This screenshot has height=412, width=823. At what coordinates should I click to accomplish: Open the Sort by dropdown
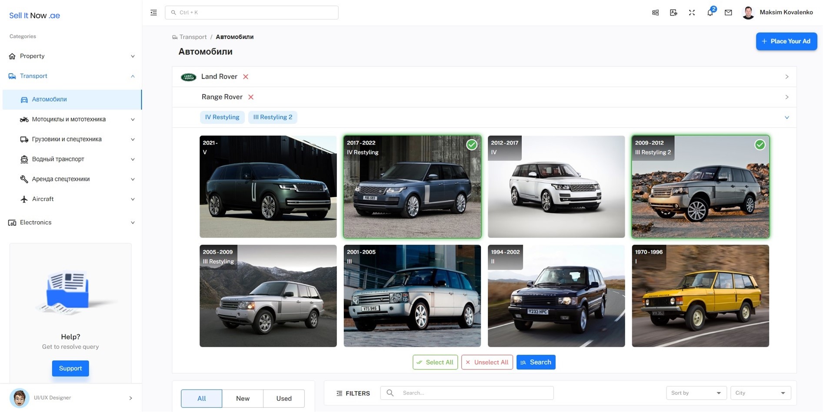(695, 393)
